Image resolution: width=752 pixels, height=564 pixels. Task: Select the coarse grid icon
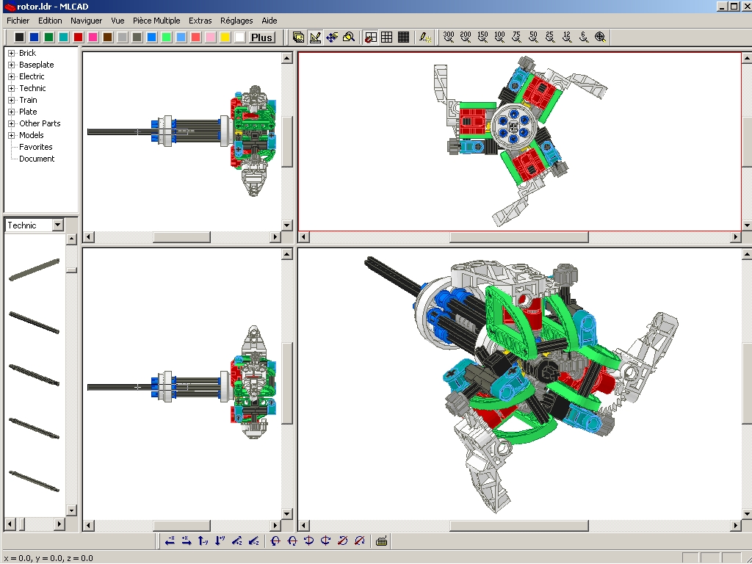click(x=386, y=37)
